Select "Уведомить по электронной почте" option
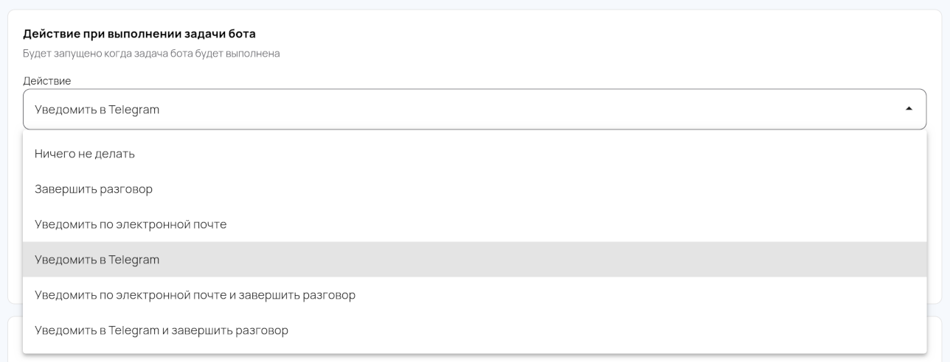Viewport: 950px width, 362px height. point(131,224)
